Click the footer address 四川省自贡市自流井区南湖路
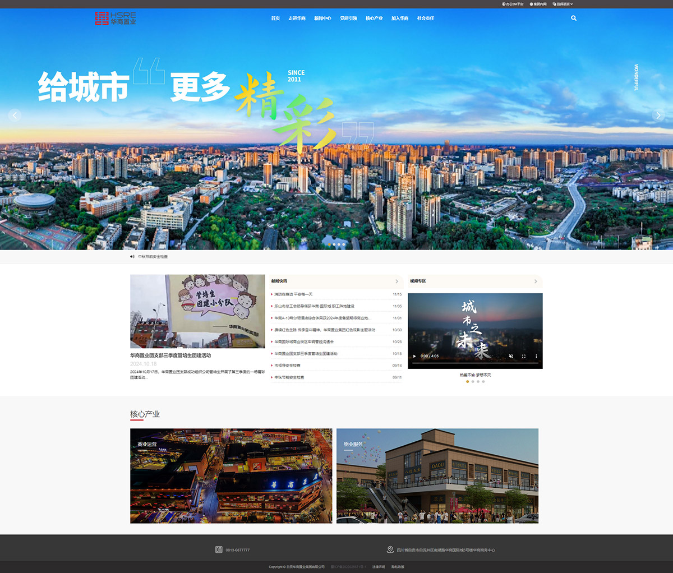673x573 pixels. (x=446, y=551)
